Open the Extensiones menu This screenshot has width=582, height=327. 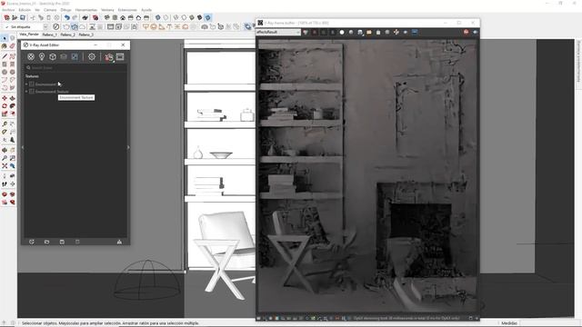(127, 10)
